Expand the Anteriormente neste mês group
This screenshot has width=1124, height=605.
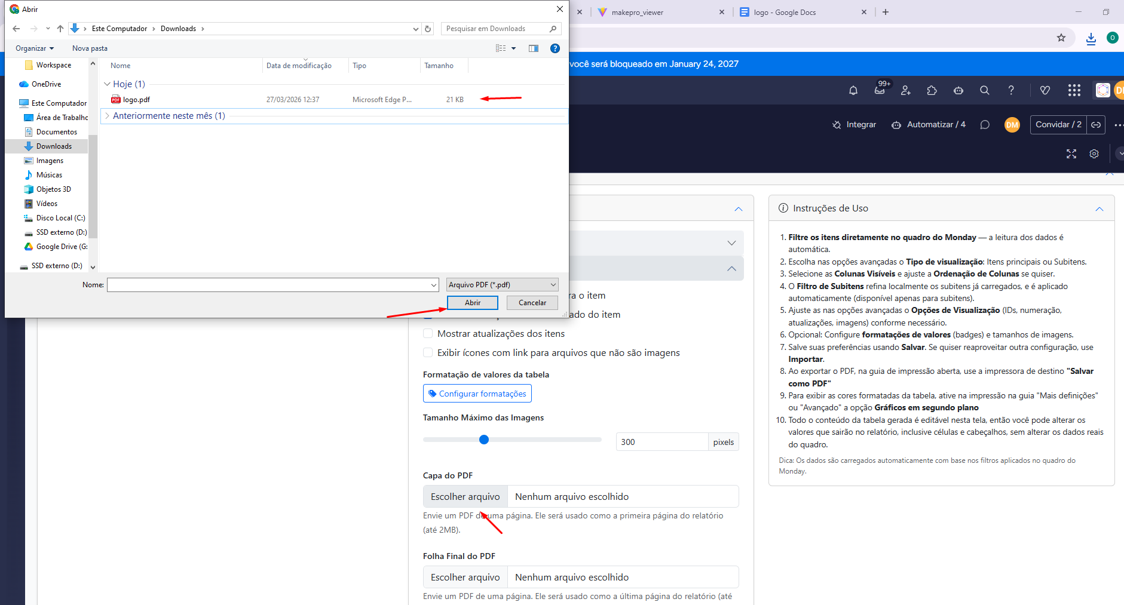point(108,116)
